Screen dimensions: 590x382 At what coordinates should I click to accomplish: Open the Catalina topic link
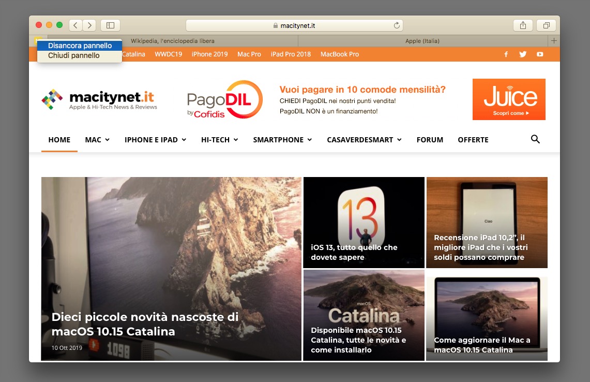point(133,54)
